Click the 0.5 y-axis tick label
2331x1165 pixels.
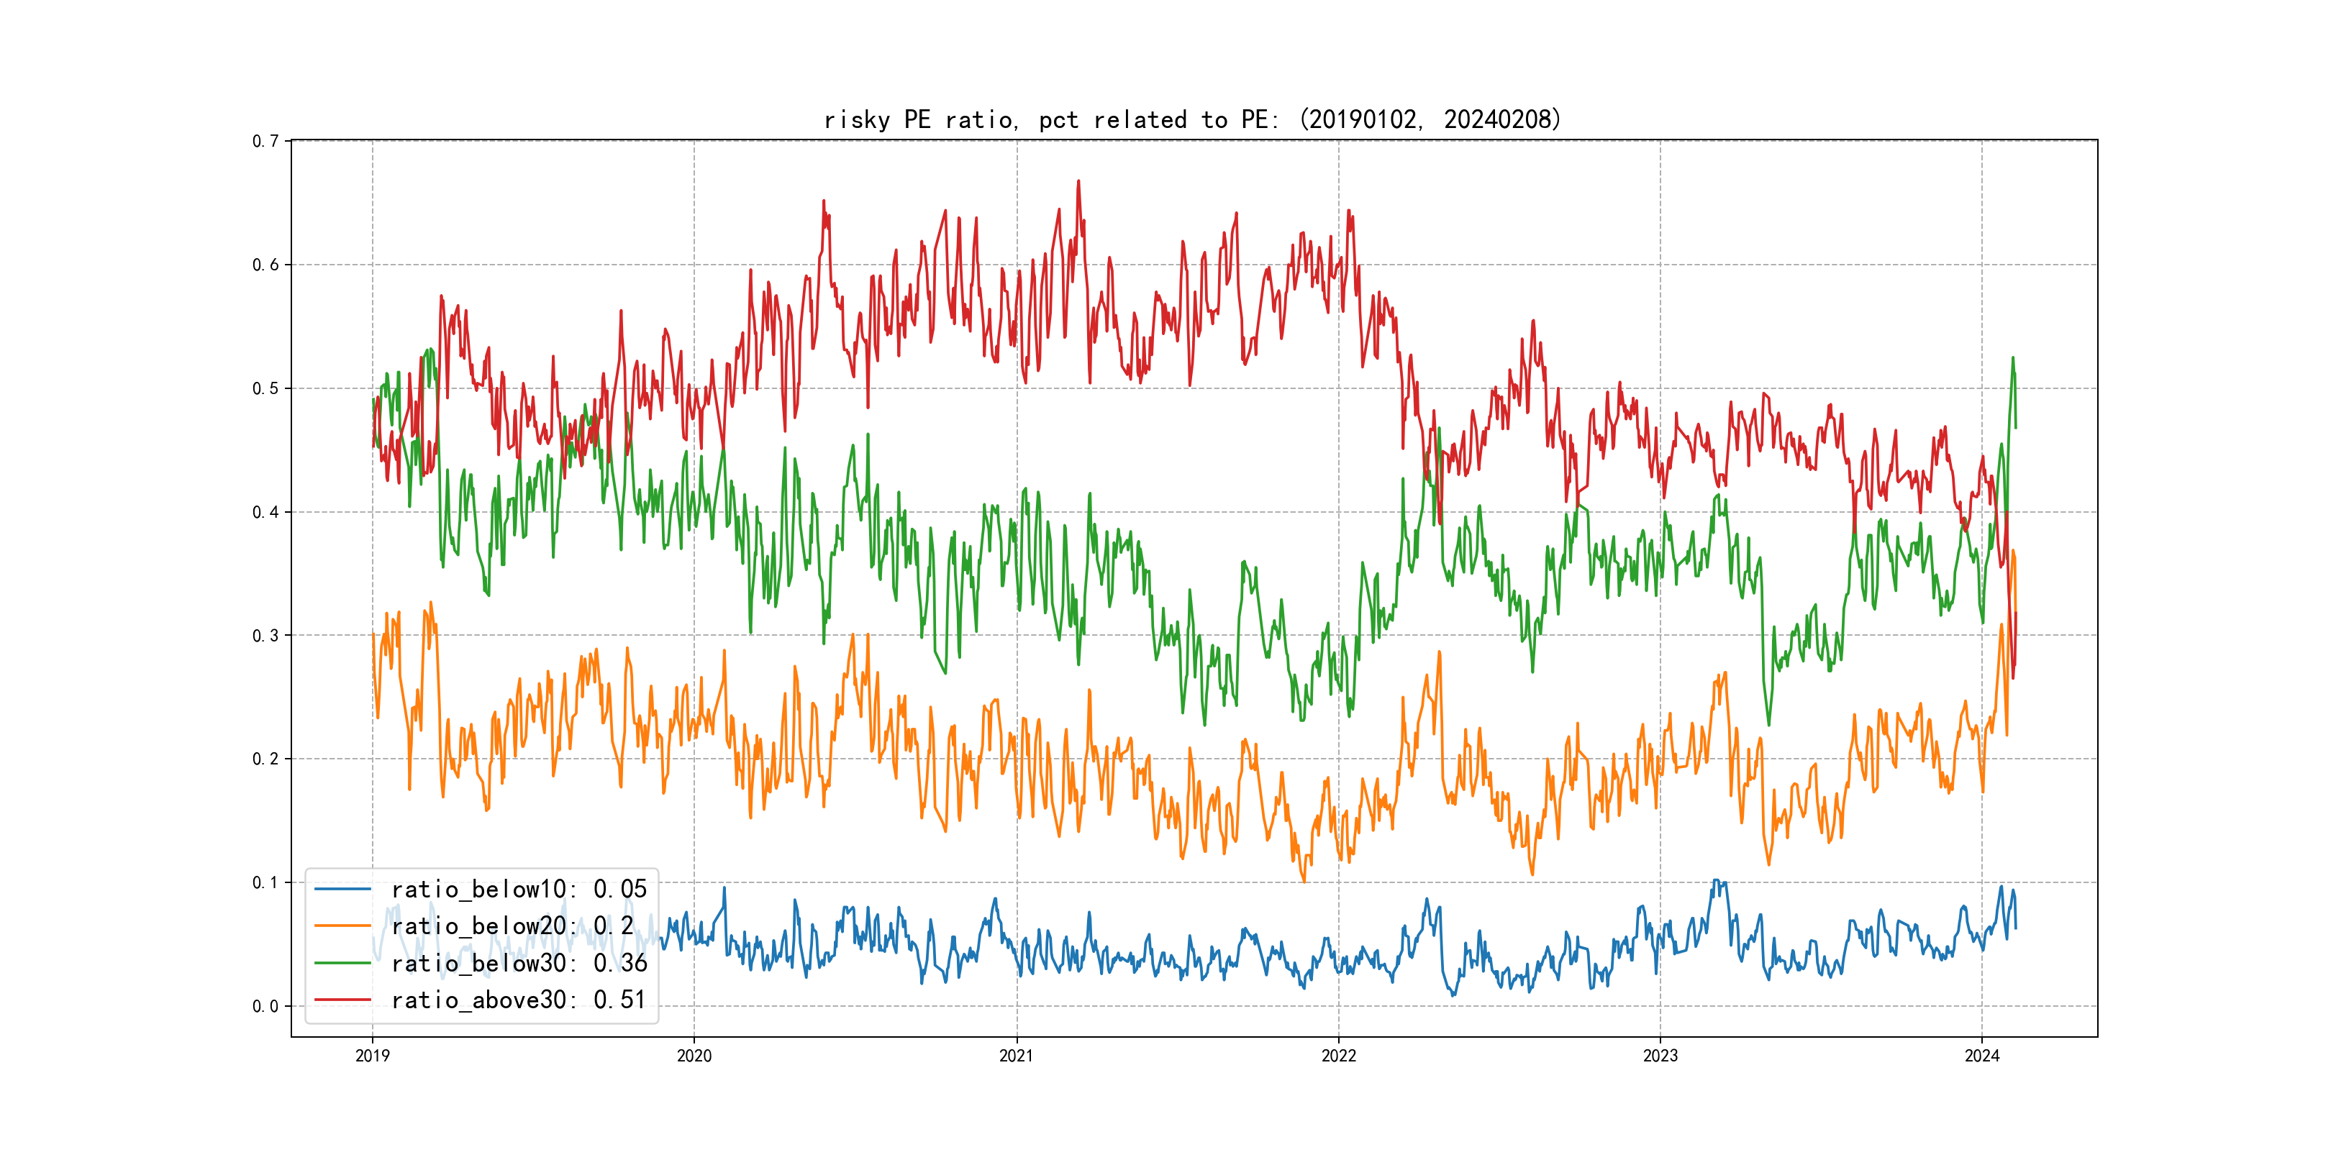[265, 389]
